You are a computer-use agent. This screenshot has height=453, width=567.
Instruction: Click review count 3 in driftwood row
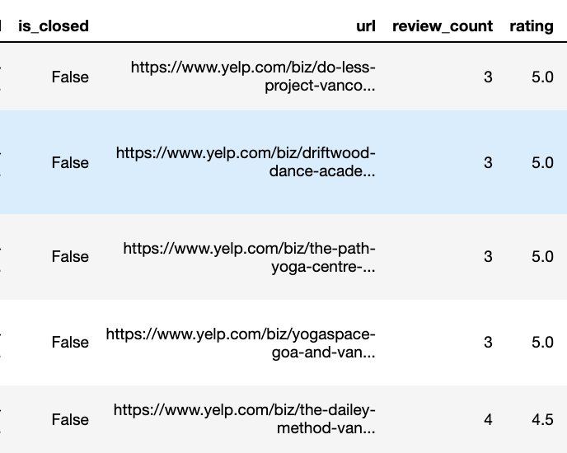click(x=488, y=163)
